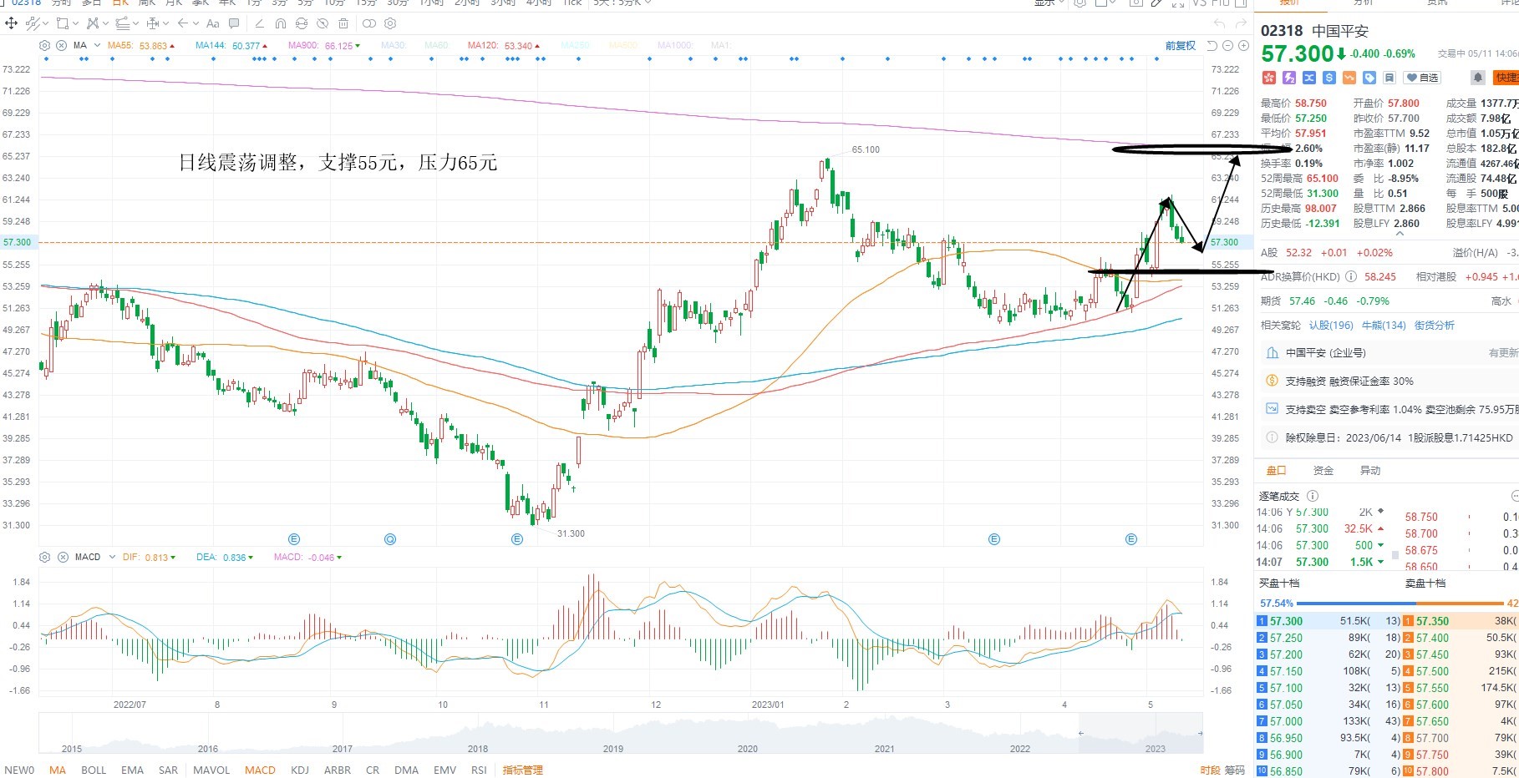Viewport: 1519px width, 778px height.
Task: Expand the arrow tool dropdown arrow
Action: coord(196,23)
